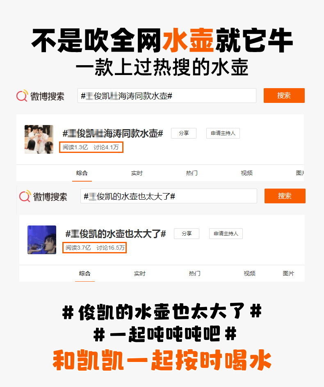Click the lower Weibo search logo icon
This screenshot has height=387, width=324.
25,196
